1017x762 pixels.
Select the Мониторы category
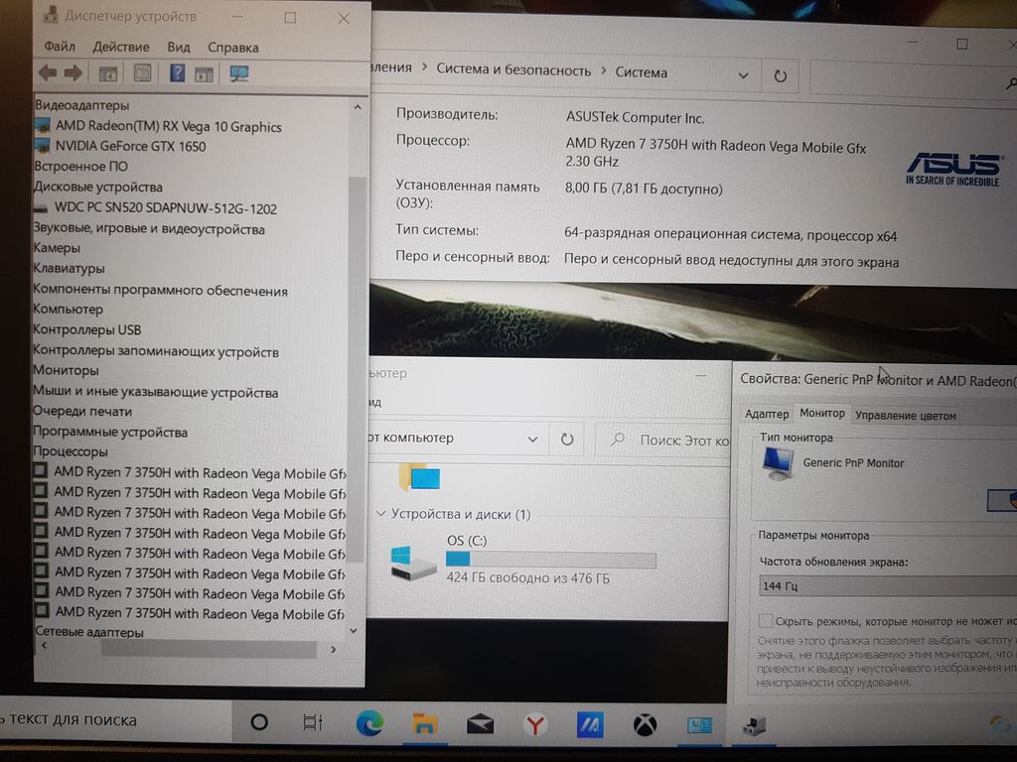[66, 371]
